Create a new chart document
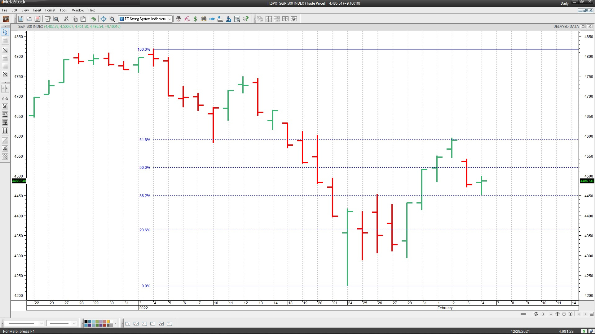595x334 pixels. pos(21,19)
